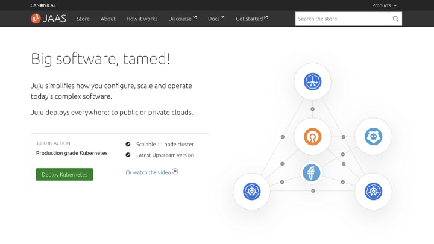
Task: Click the Deploy Kubernetes button
Action: pos(64,174)
